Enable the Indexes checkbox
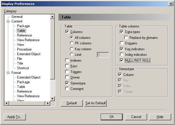The width and height of the screenshot is (175, 125). coord(67,60)
